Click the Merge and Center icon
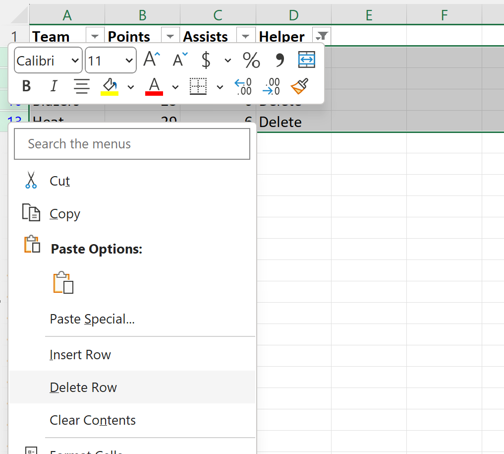The image size is (504, 454). click(307, 60)
